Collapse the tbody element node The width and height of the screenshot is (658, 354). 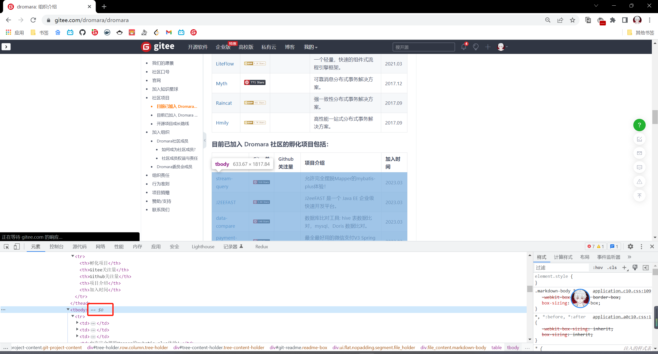tap(68, 310)
